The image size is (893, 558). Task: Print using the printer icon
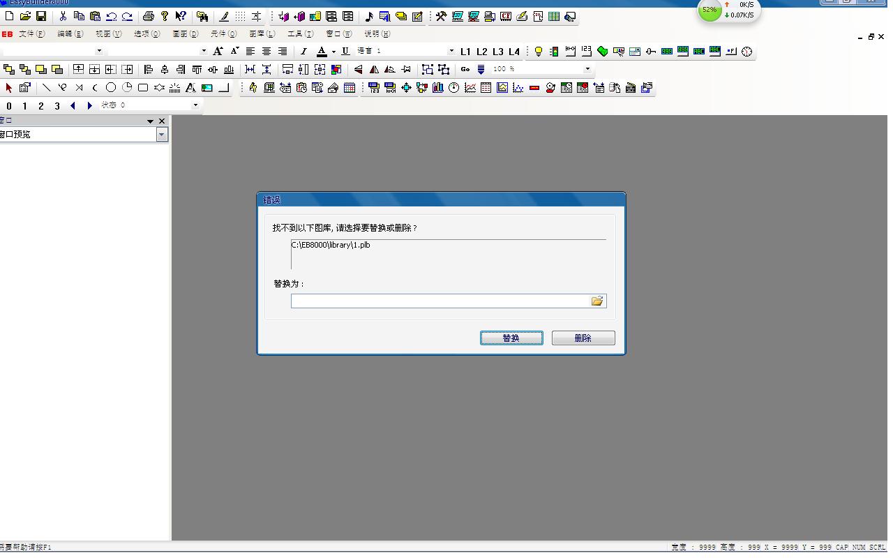(x=148, y=16)
